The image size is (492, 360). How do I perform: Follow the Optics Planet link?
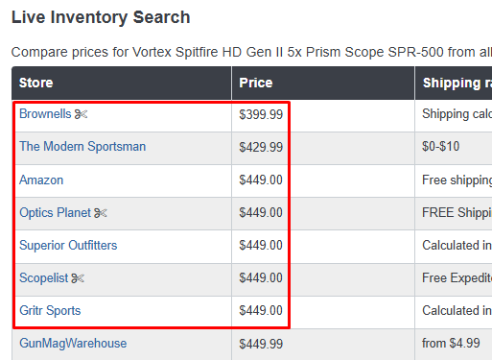pyautogui.click(x=55, y=213)
